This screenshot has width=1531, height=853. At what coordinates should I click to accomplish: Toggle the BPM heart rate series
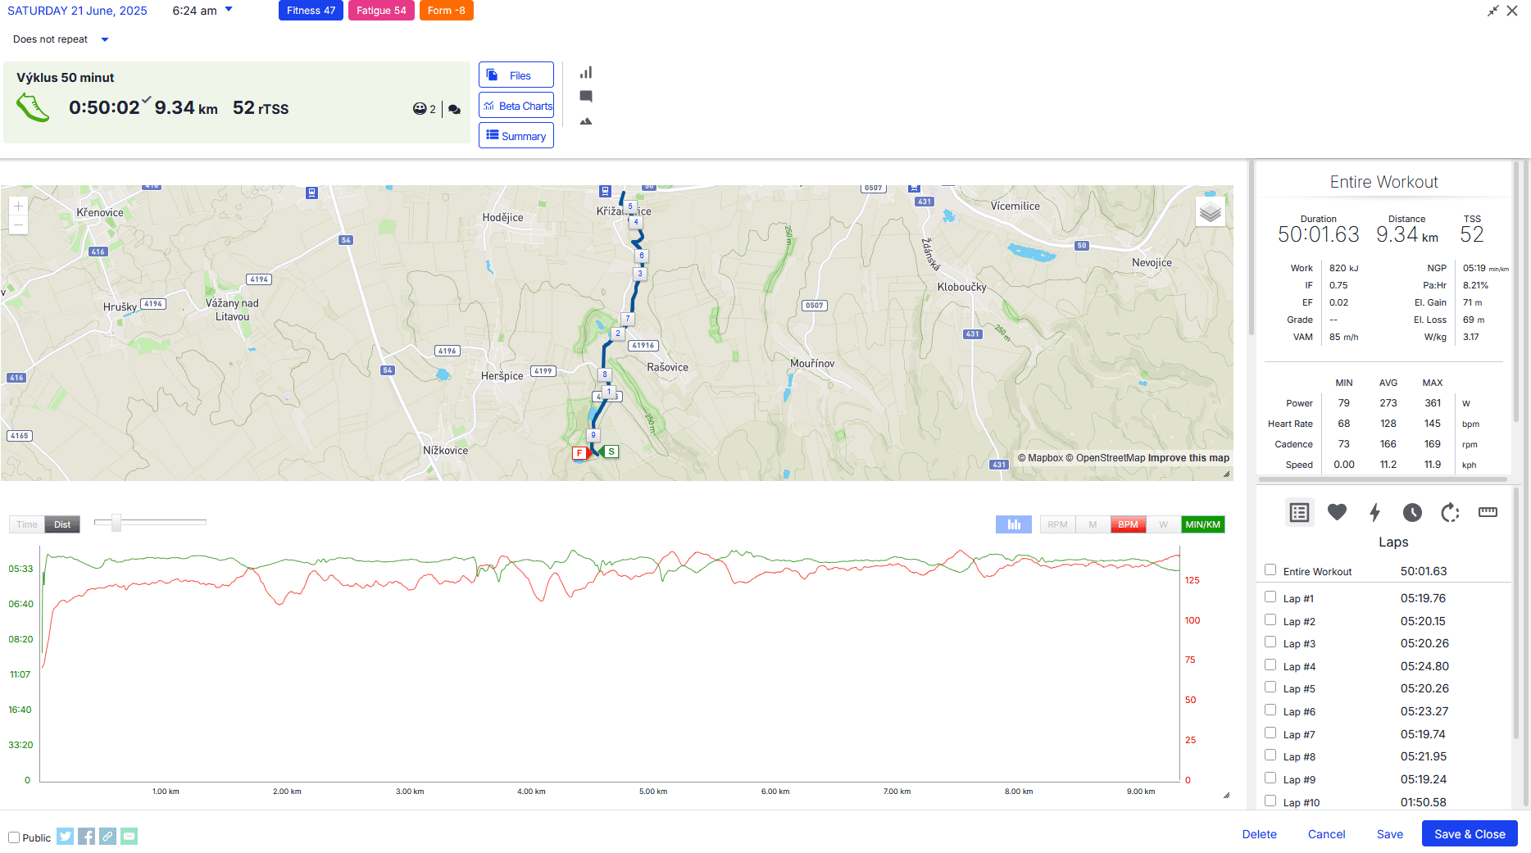click(1128, 524)
